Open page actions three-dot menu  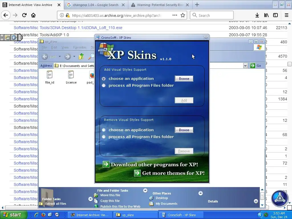(175, 15)
